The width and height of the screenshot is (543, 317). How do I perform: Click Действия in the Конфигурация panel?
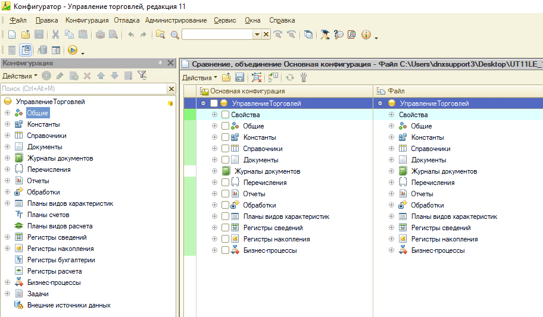pos(19,76)
